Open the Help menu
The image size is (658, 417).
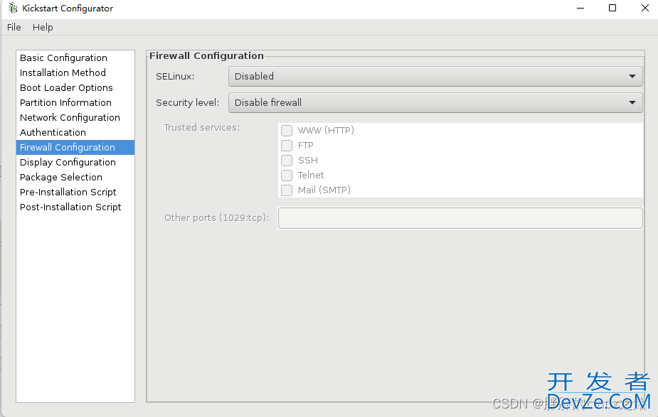click(x=43, y=27)
